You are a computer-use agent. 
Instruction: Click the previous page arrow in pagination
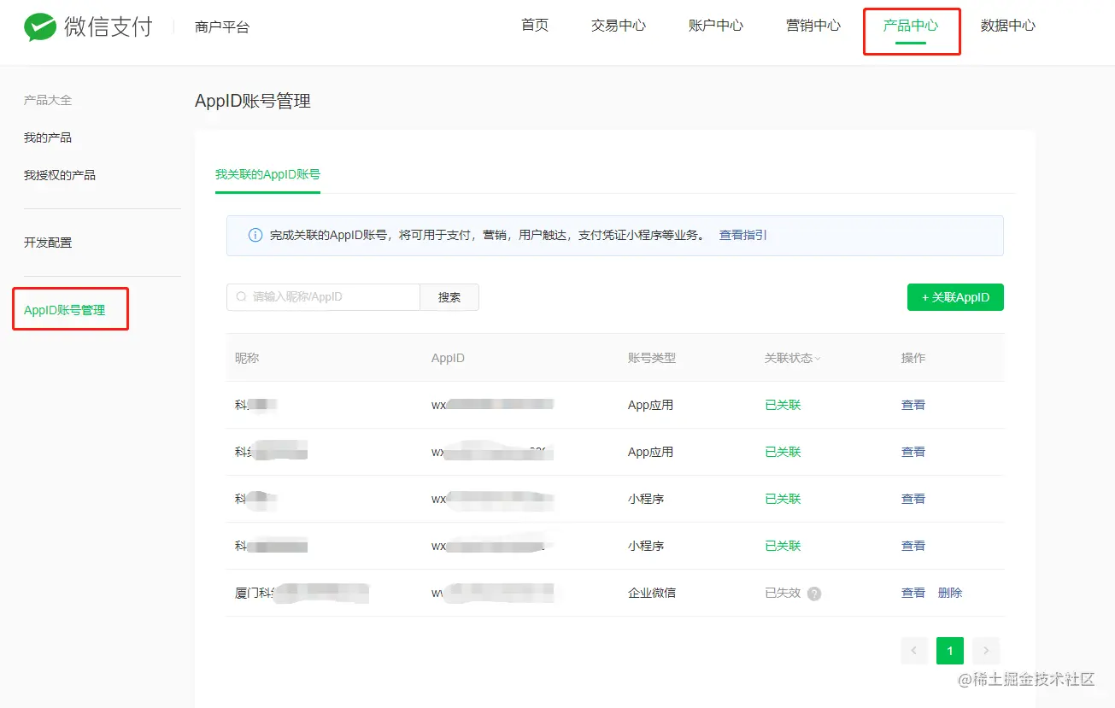coord(913,650)
